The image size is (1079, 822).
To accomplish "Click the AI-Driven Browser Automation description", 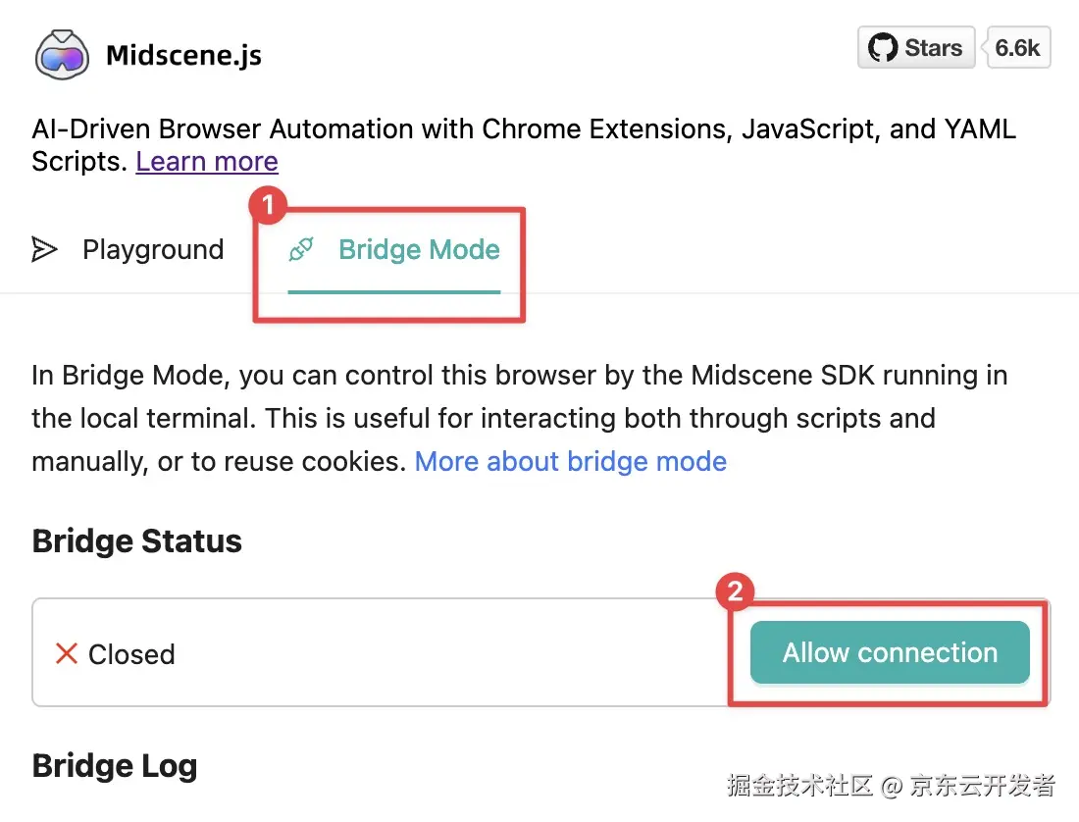I will pyautogui.click(x=524, y=145).
